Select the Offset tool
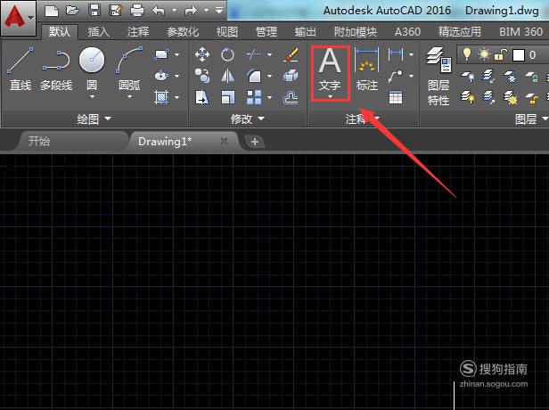The height and width of the screenshot is (410, 549). (x=291, y=97)
